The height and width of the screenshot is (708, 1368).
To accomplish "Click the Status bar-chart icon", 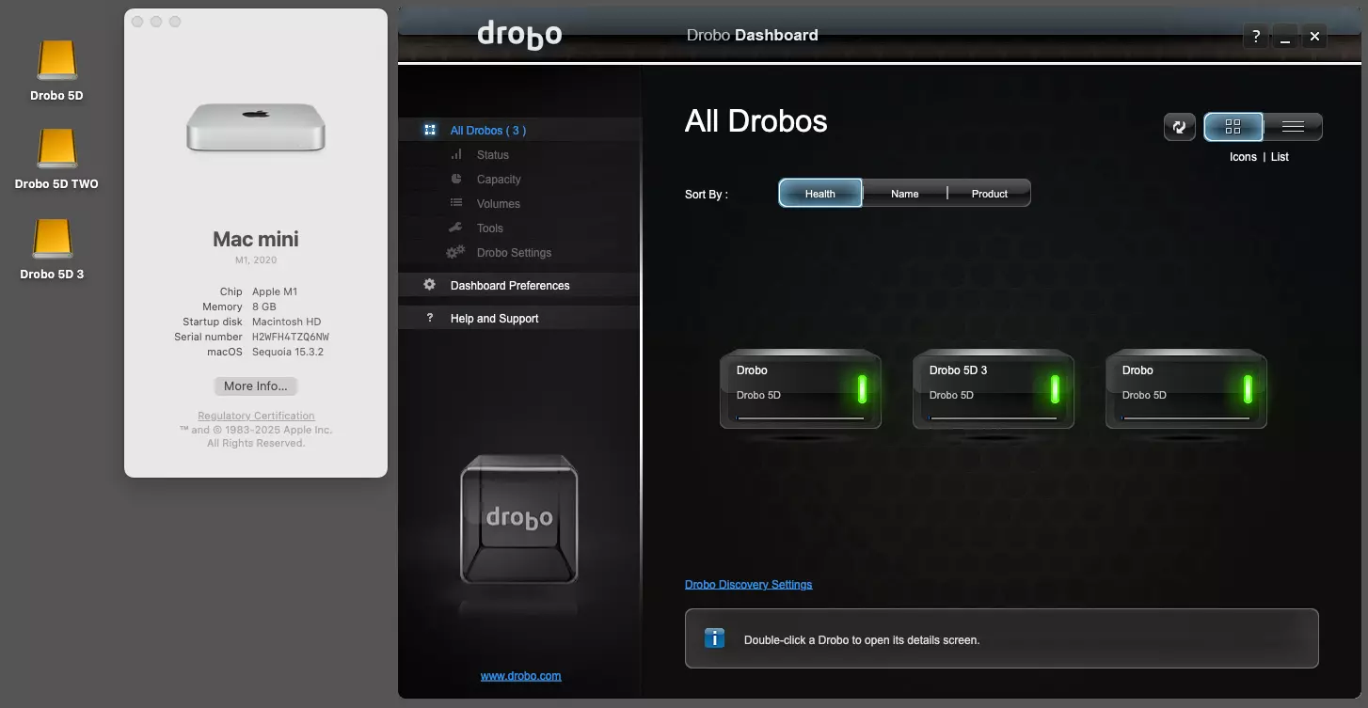I will click(x=456, y=154).
